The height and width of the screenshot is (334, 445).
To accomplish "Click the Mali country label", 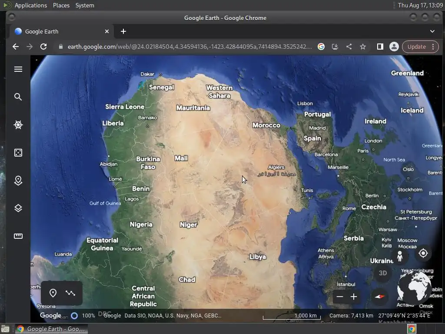I will [181, 158].
